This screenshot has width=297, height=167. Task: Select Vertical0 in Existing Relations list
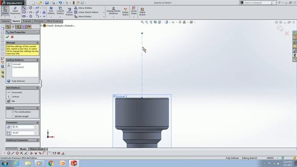point(17,64)
